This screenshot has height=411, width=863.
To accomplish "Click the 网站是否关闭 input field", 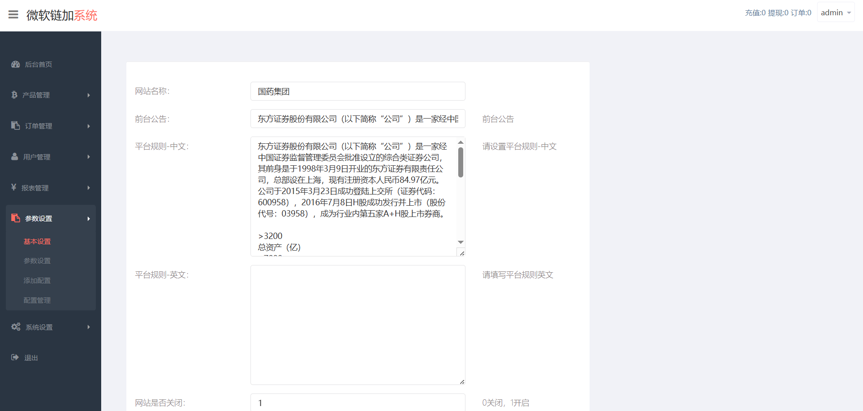I will (x=358, y=403).
